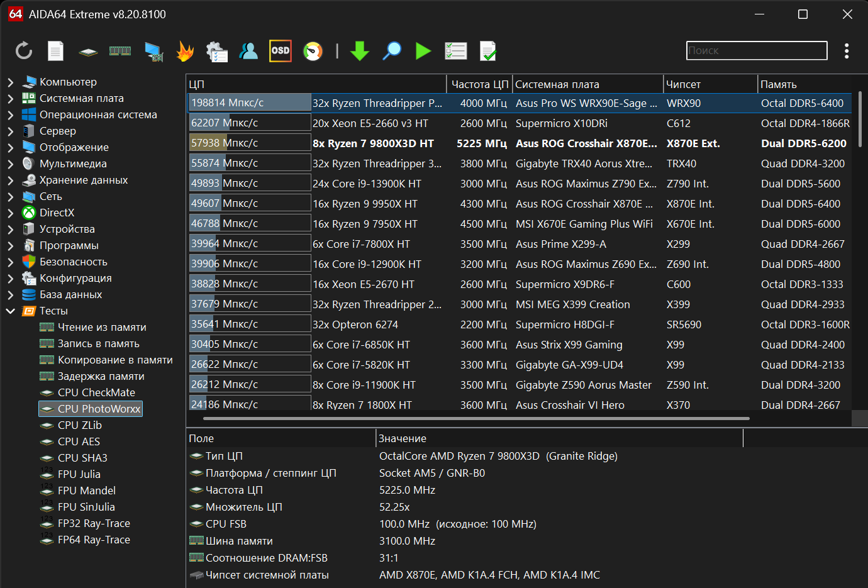
Task: Click the Refresh toolbar icon
Action: pos(24,51)
